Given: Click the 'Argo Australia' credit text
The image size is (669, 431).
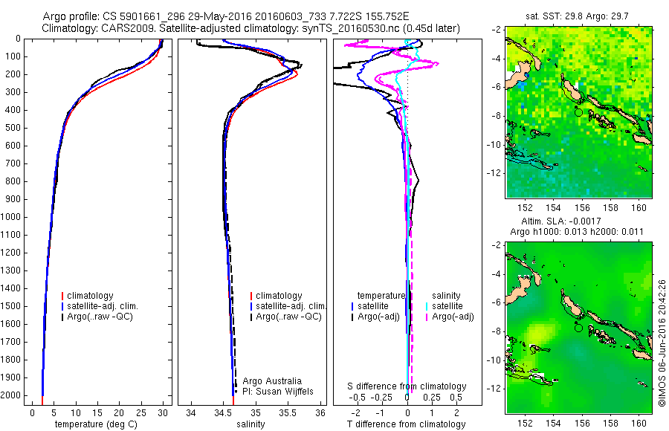Looking at the screenshot, I should click(x=272, y=380).
